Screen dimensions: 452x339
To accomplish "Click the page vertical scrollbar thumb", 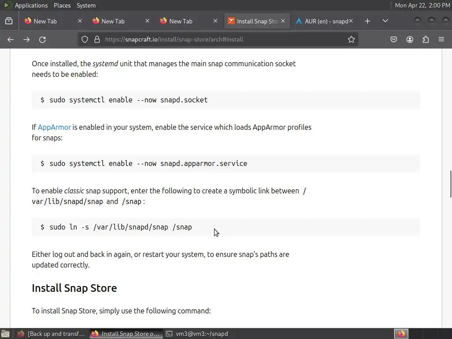I will pos(451,184).
